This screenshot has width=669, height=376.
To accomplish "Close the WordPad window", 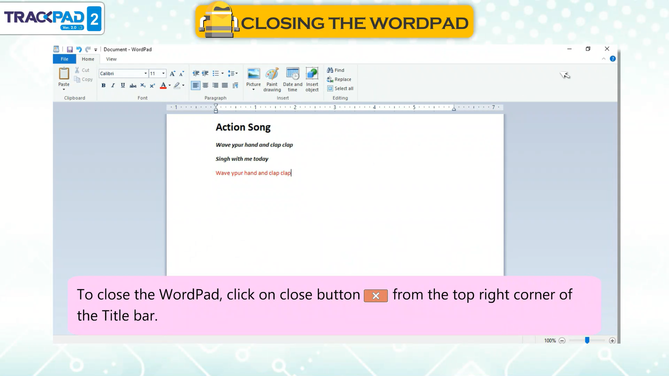I will pyautogui.click(x=607, y=49).
